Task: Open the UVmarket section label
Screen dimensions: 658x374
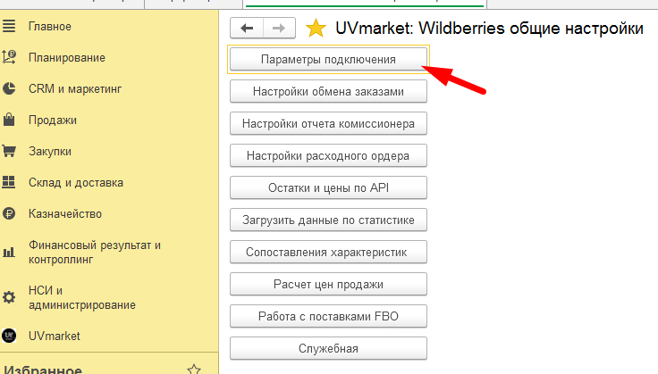Action: (55, 336)
